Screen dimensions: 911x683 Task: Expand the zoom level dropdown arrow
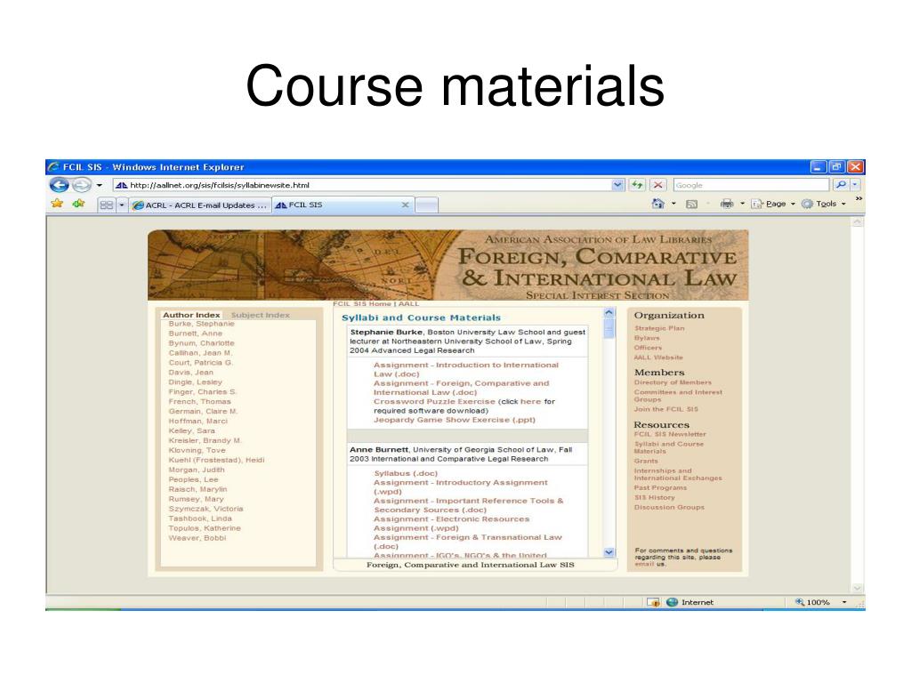[844, 602]
